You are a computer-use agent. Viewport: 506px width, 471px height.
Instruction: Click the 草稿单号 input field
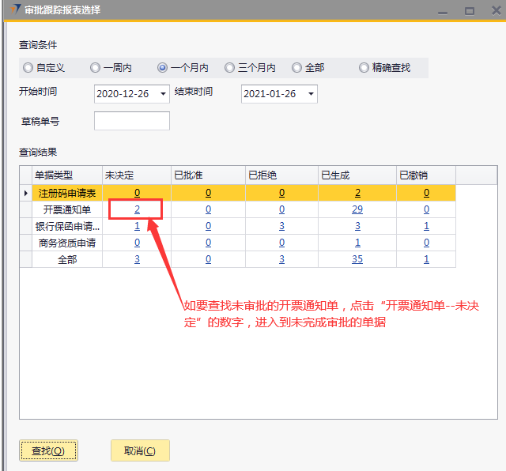point(131,121)
